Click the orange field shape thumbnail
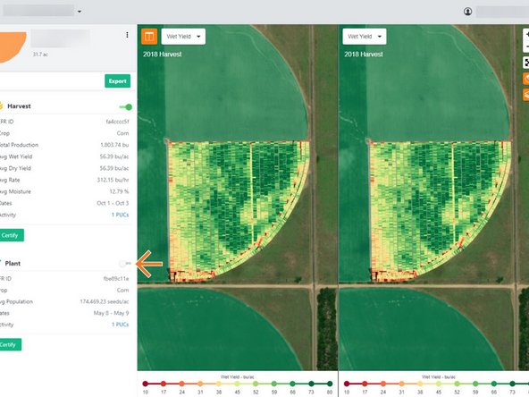Screen dimensions: 529x397 coord(13,46)
